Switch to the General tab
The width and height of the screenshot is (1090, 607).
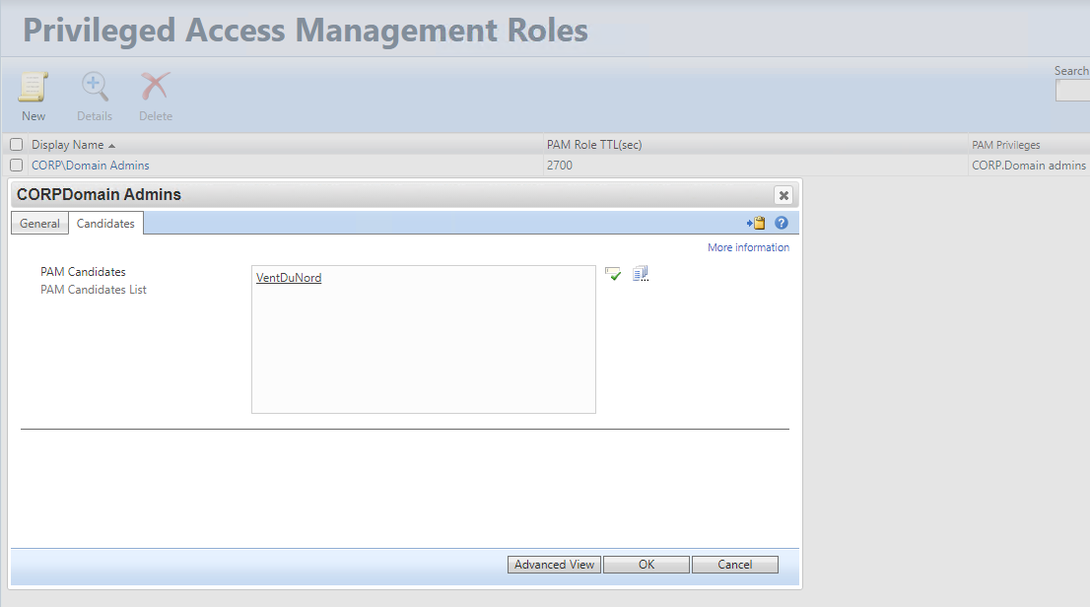39,224
